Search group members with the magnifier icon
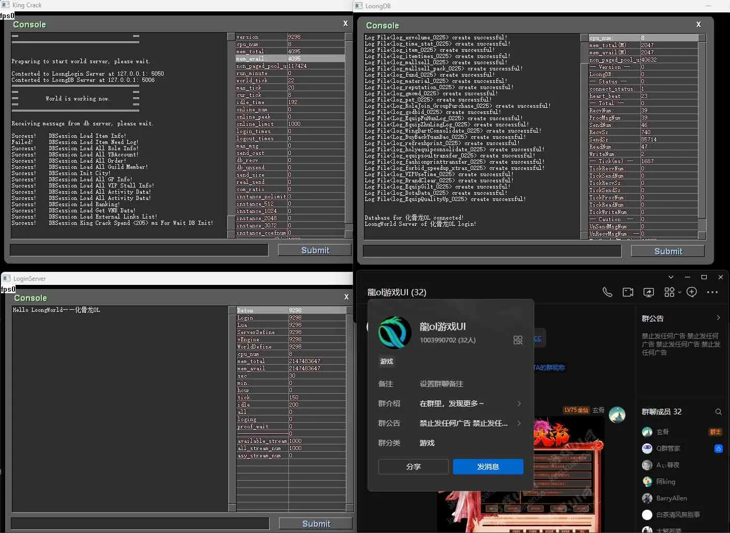 click(719, 412)
